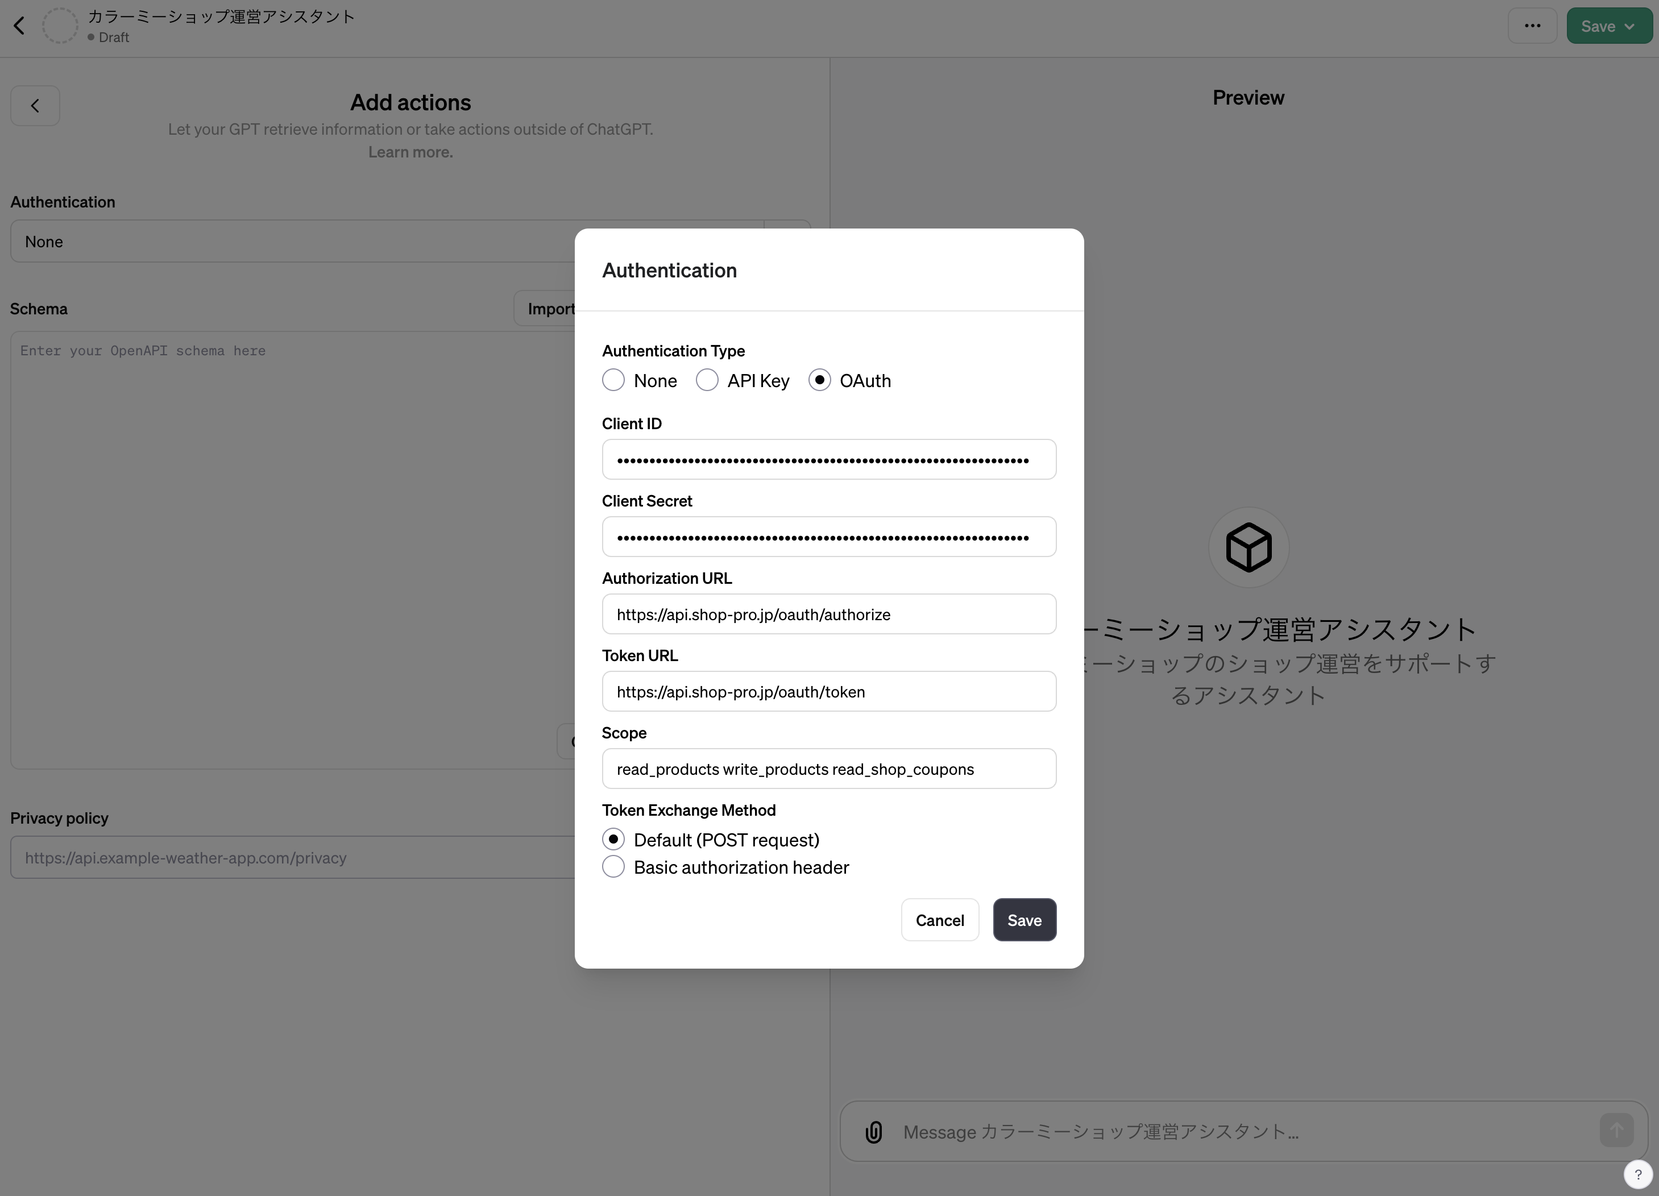Click the send message arrow icon
The height and width of the screenshot is (1196, 1659).
point(1617,1130)
